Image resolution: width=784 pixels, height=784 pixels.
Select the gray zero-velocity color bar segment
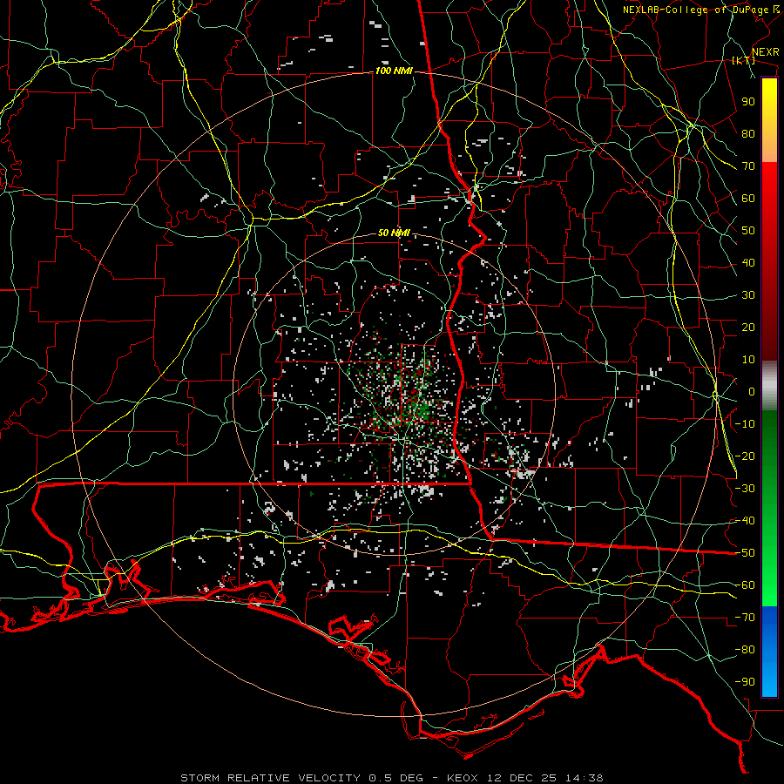pyautogui.click(x=769, y=386)
